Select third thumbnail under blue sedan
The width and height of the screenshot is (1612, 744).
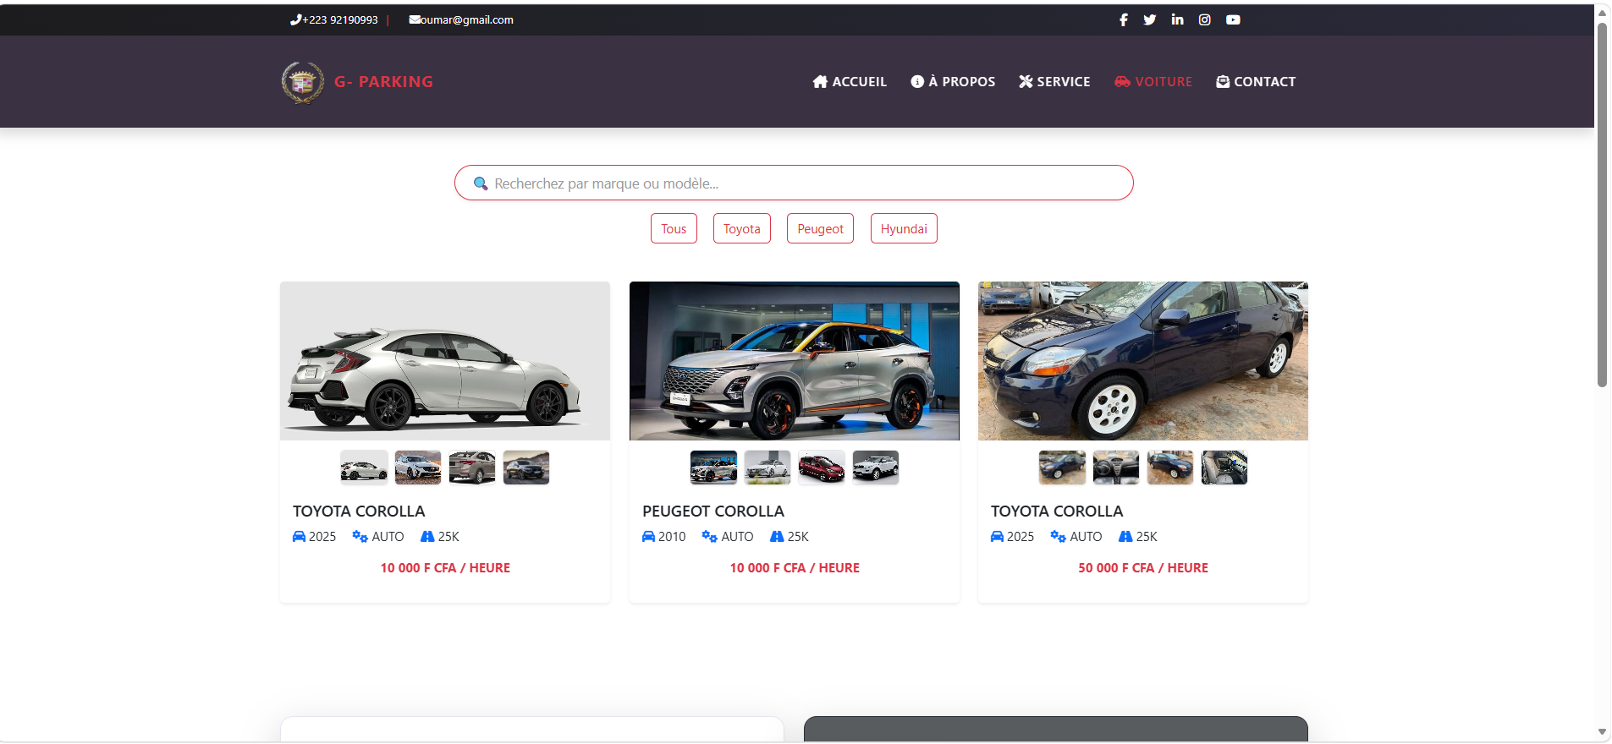[1170, 468]
